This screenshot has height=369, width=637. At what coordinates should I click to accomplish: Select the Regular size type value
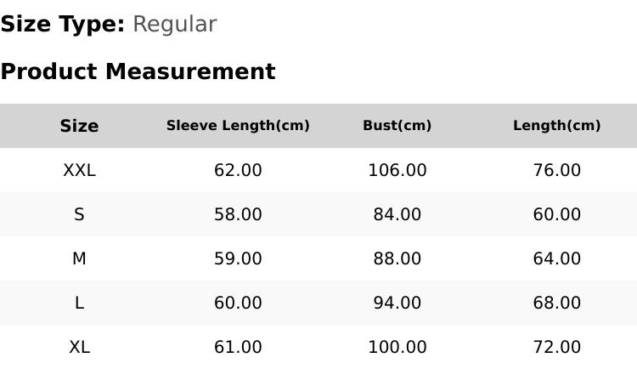click(x=175, y=25)
